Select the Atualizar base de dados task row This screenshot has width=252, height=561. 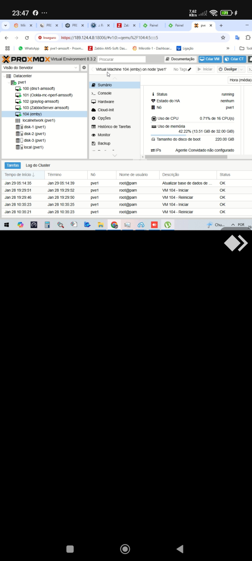pyautogui.click(x=127, y=183)
